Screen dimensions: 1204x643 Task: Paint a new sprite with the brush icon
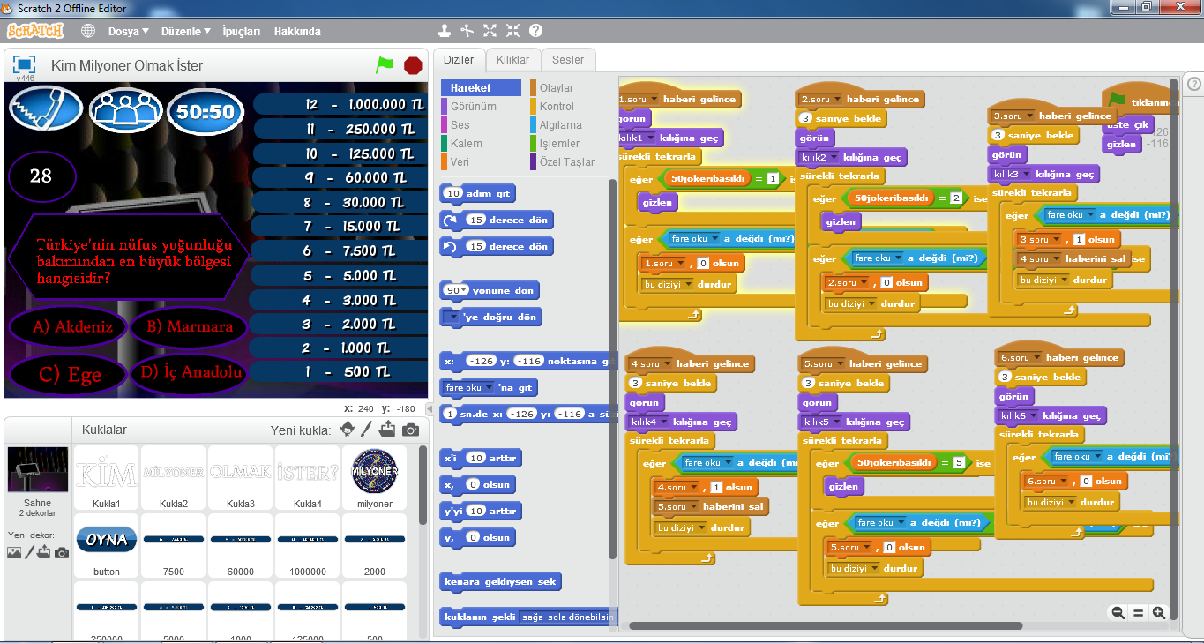(x=368, y=430)
